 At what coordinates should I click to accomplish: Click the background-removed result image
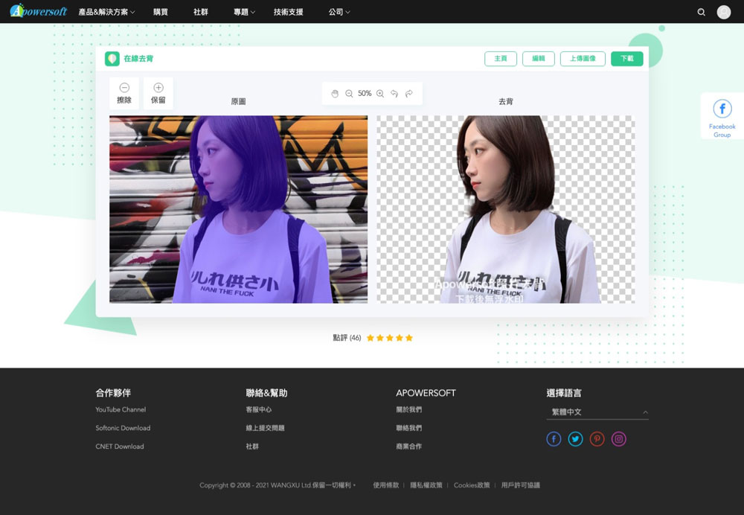506,209
